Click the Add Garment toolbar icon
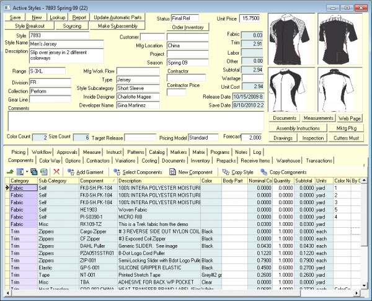 pyautogui.click(x=71, y=171)
